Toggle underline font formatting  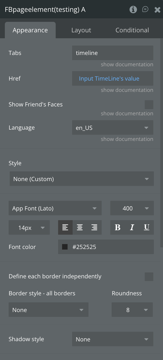coord(147,227)
